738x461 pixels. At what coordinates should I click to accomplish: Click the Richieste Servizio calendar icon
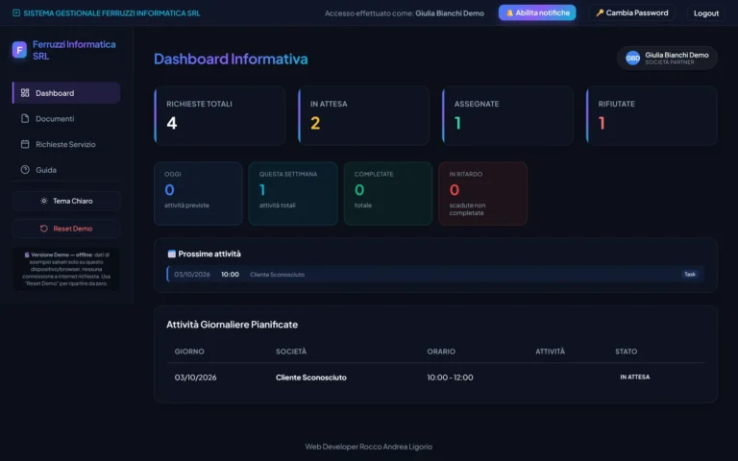[x=25, y=144]
